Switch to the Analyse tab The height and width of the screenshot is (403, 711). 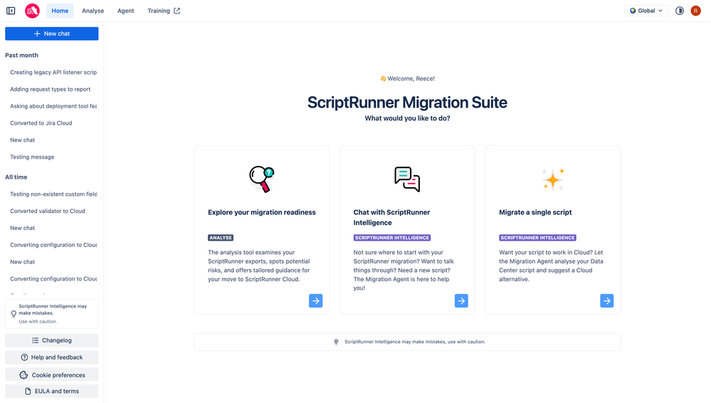pyautogui.click(x=93, y=11)
